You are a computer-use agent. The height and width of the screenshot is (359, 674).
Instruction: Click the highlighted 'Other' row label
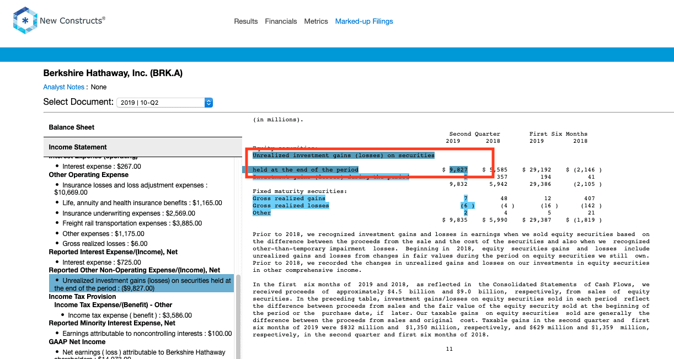pyautogui.click(x=262, y=213)
